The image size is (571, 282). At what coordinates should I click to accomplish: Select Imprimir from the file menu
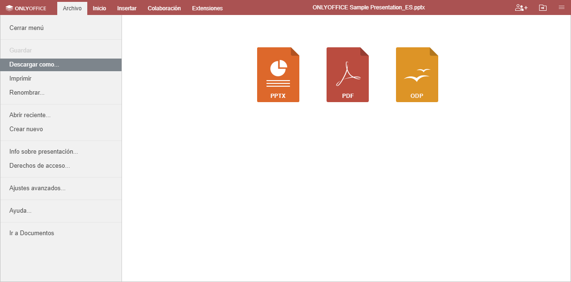pyautogui.click(x=20, y=79)
